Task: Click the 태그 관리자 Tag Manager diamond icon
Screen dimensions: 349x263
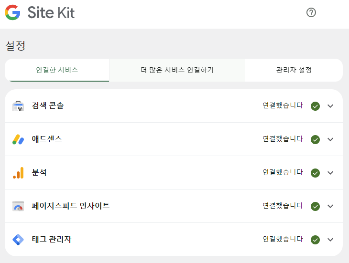Action: click(18, 240)
